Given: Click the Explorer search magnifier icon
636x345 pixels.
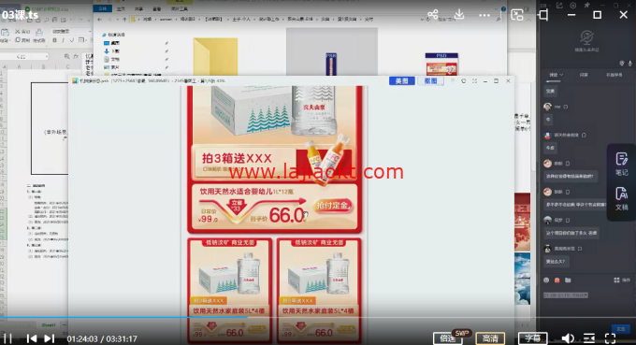Looking at the screenshot, I should [499, 19].
